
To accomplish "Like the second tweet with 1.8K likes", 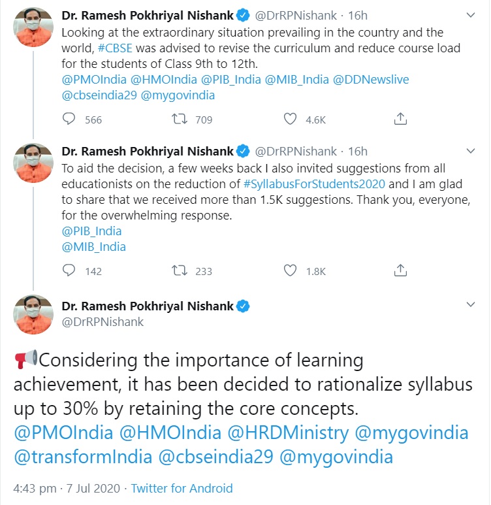I will coord(291,270).
